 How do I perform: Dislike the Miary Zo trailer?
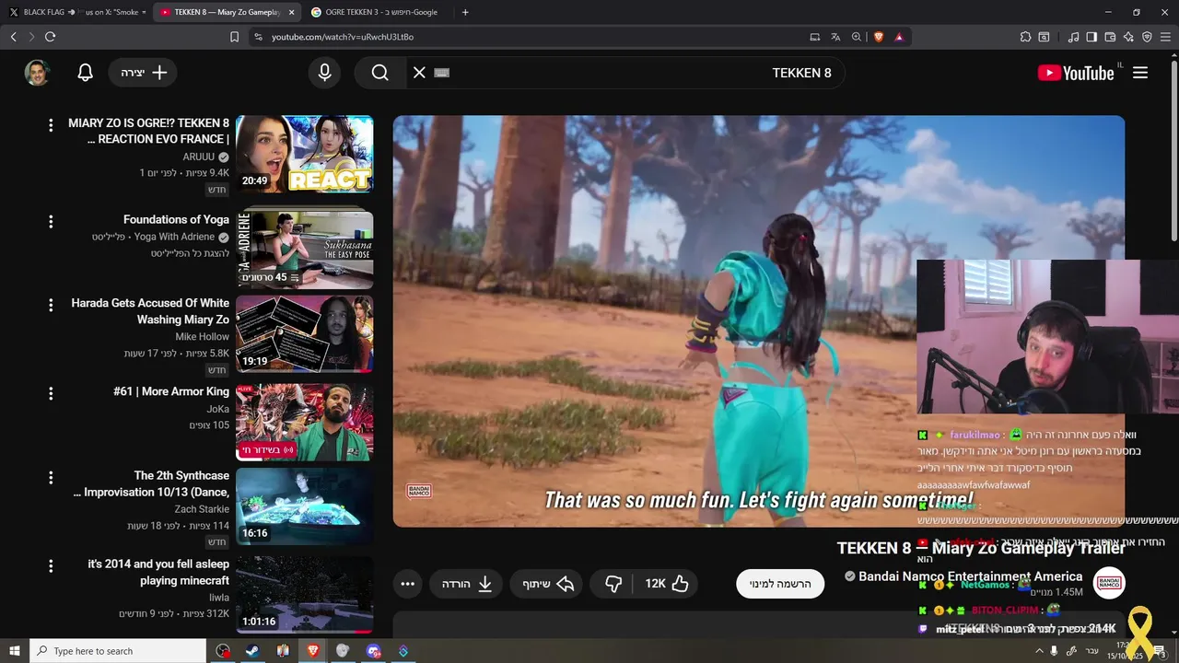(613, 584)
